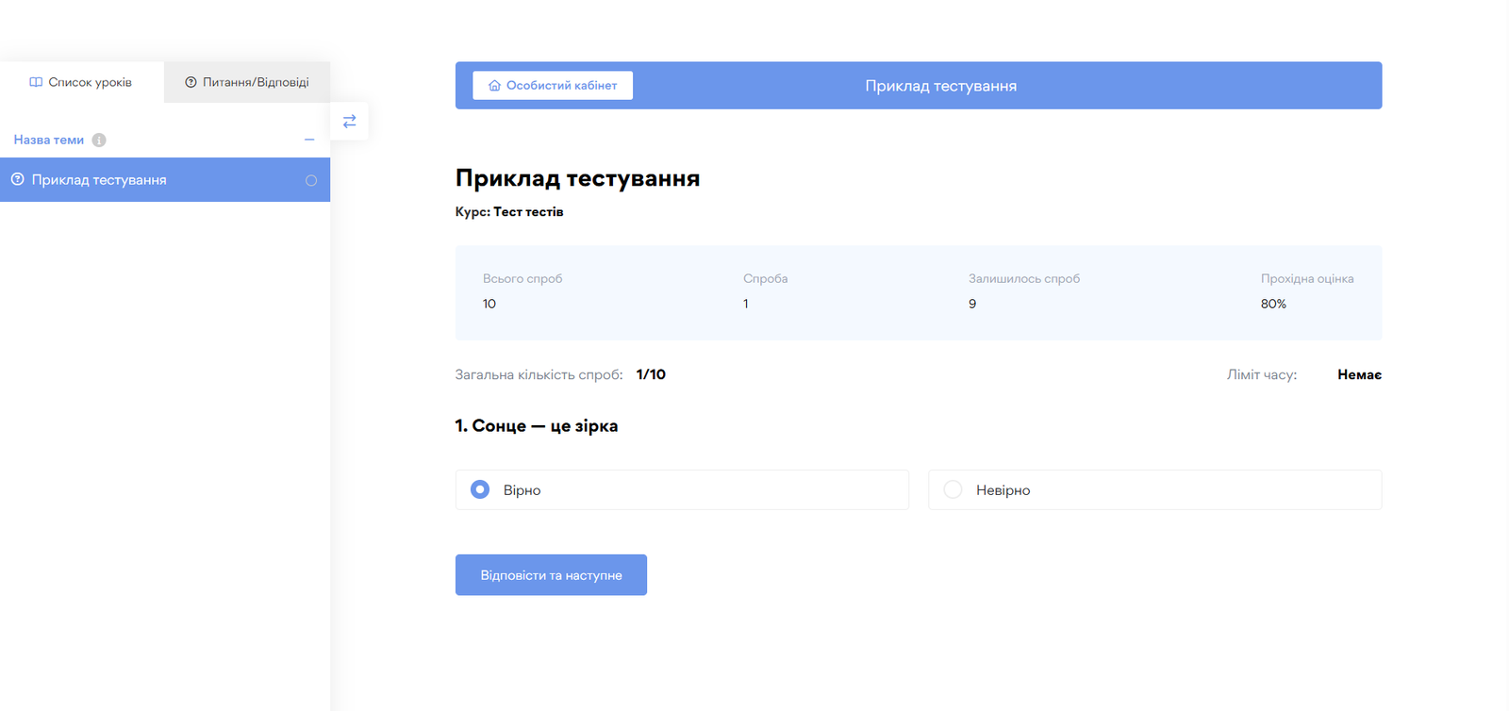Click question icon before Приклад тестування lesson
This screenshot has width=1509, height=711.
pos(17,180)
